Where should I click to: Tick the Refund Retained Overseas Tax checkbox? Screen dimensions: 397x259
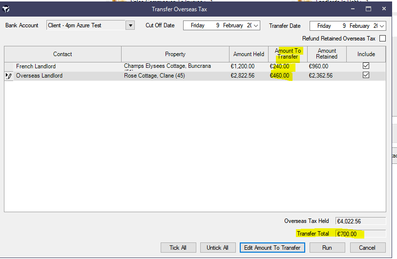[382, 39]
